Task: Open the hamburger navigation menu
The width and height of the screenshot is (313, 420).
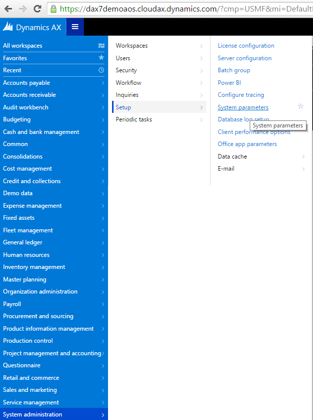Action: [75, 27]
